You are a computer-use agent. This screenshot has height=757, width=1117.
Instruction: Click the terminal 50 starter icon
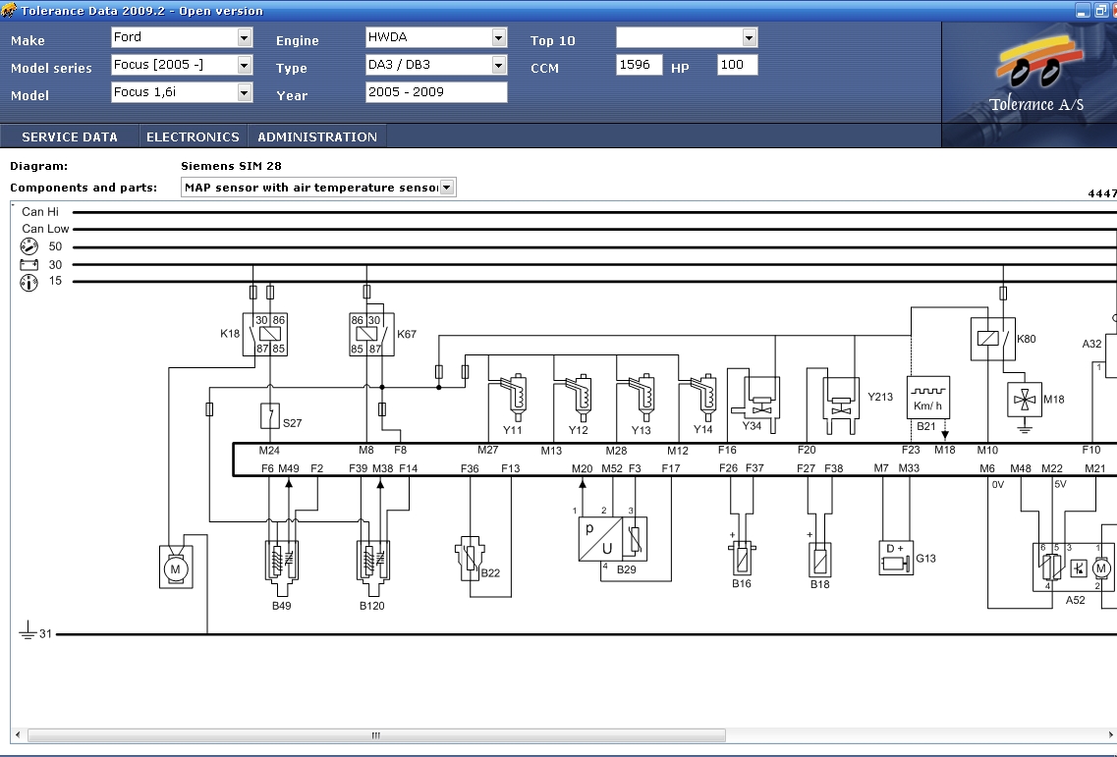[x=28, y=246]
